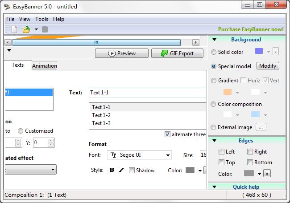Select Text 1-1 row in the list

[x=148, y=107]
